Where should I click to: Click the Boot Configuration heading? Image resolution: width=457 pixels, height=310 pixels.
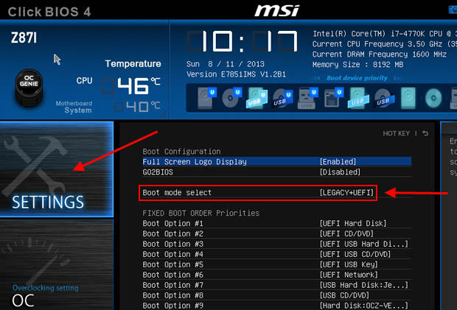point(181,152)
